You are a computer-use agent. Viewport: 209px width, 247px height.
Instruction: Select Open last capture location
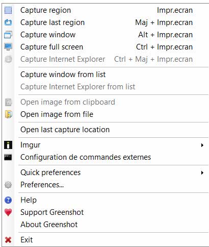[x=65, y=130]
